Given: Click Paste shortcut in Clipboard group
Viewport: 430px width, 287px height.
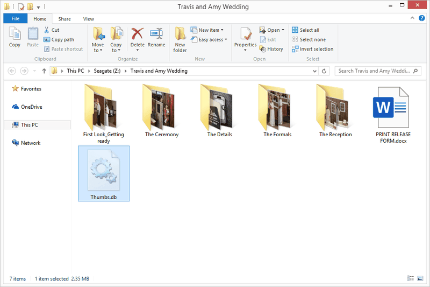Looking at the screenshot, I should coord(63,49).
